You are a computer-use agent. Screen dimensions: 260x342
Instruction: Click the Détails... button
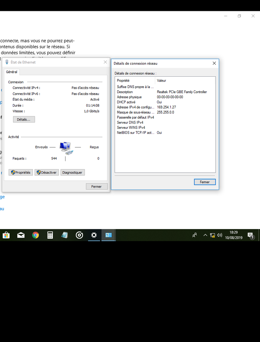pos(24,119)
